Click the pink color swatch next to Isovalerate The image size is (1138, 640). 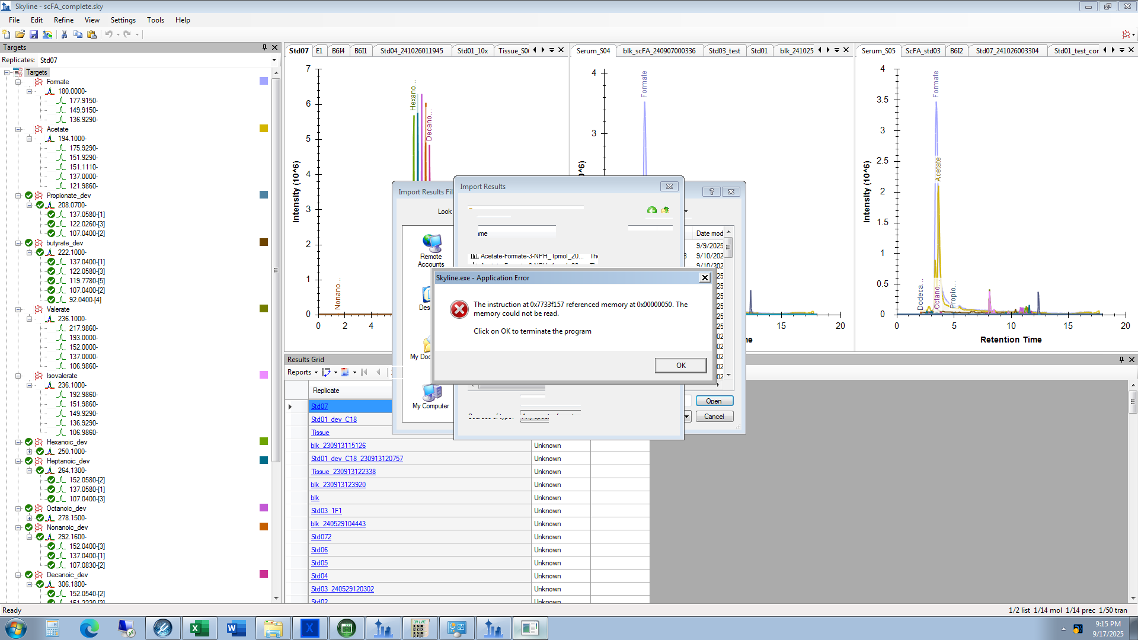click(263, 375)
